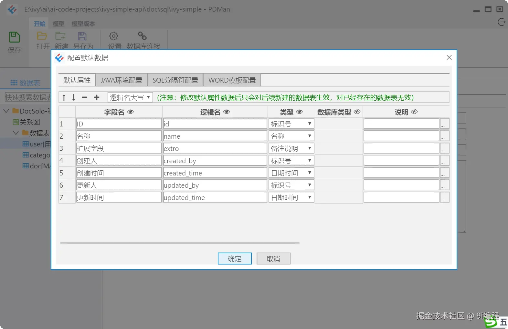Click the 说明 field for 名称 row
The width and height of the screenshot is (508, 329).
(401, 136)
